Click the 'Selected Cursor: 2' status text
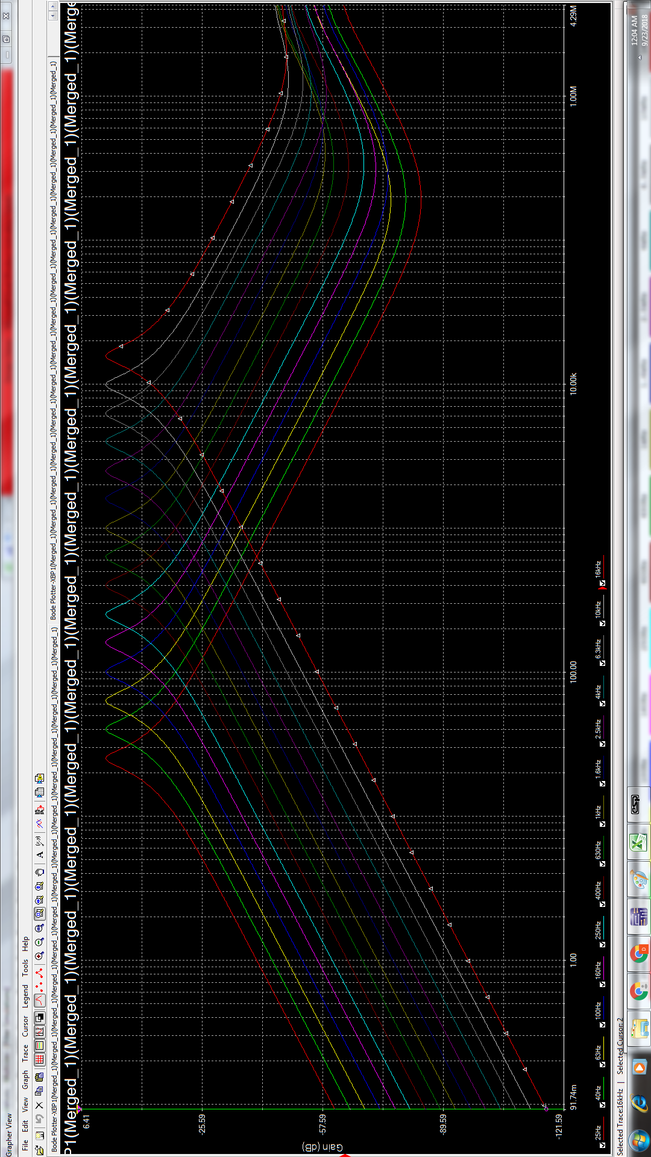 [620, 1046]
